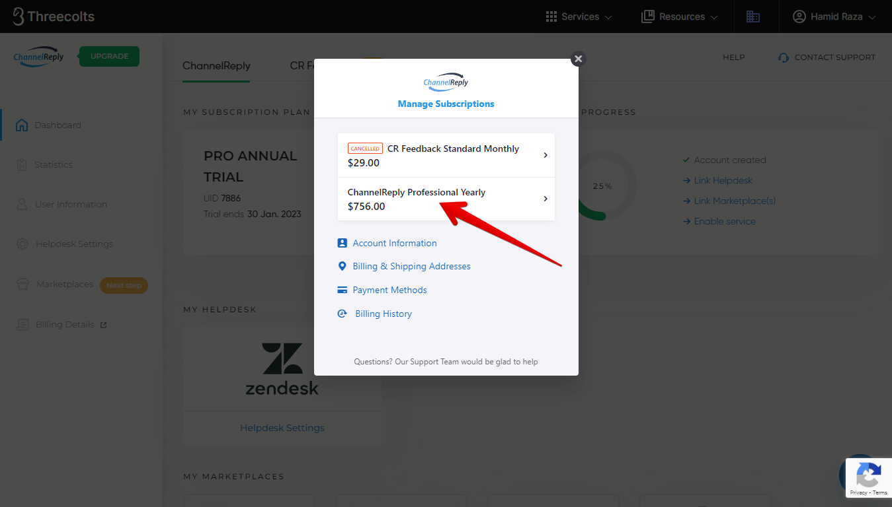The width and height of the screenshot is (892, 507).
Task: Click the support headset icon
Action: [784, 57]
